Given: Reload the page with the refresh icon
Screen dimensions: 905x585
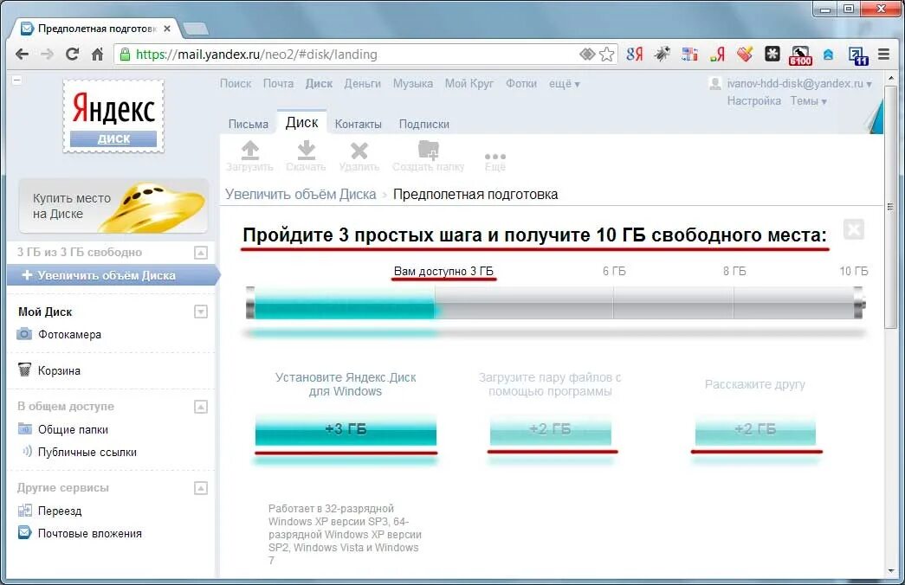Looking at the screenshot, I should pos(72,55).
